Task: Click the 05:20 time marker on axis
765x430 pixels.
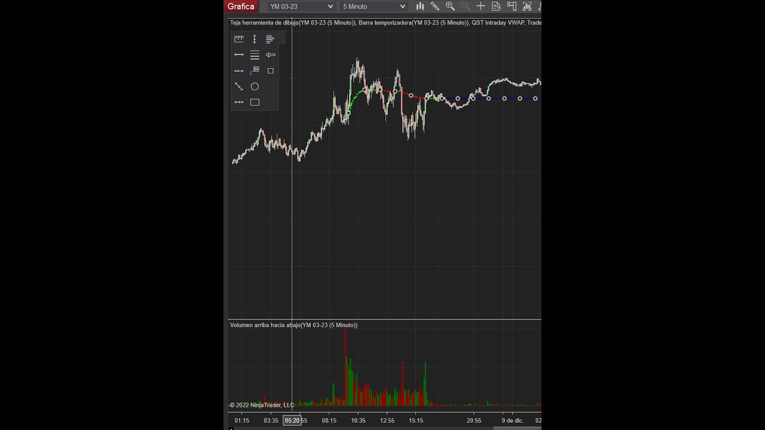Action: pyautogui.click(x=292, y=420)
